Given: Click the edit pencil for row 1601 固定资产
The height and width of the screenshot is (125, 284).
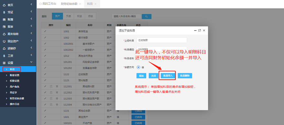Looking at the screenshot, I should [45, 117].
